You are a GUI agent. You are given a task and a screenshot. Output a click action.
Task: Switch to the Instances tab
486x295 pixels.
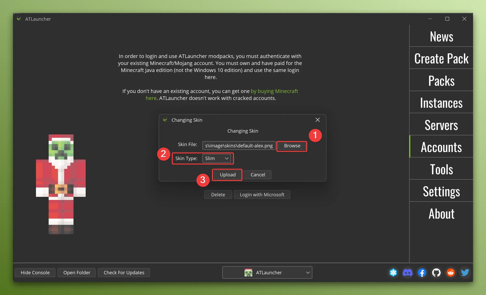tap(441, 103)
